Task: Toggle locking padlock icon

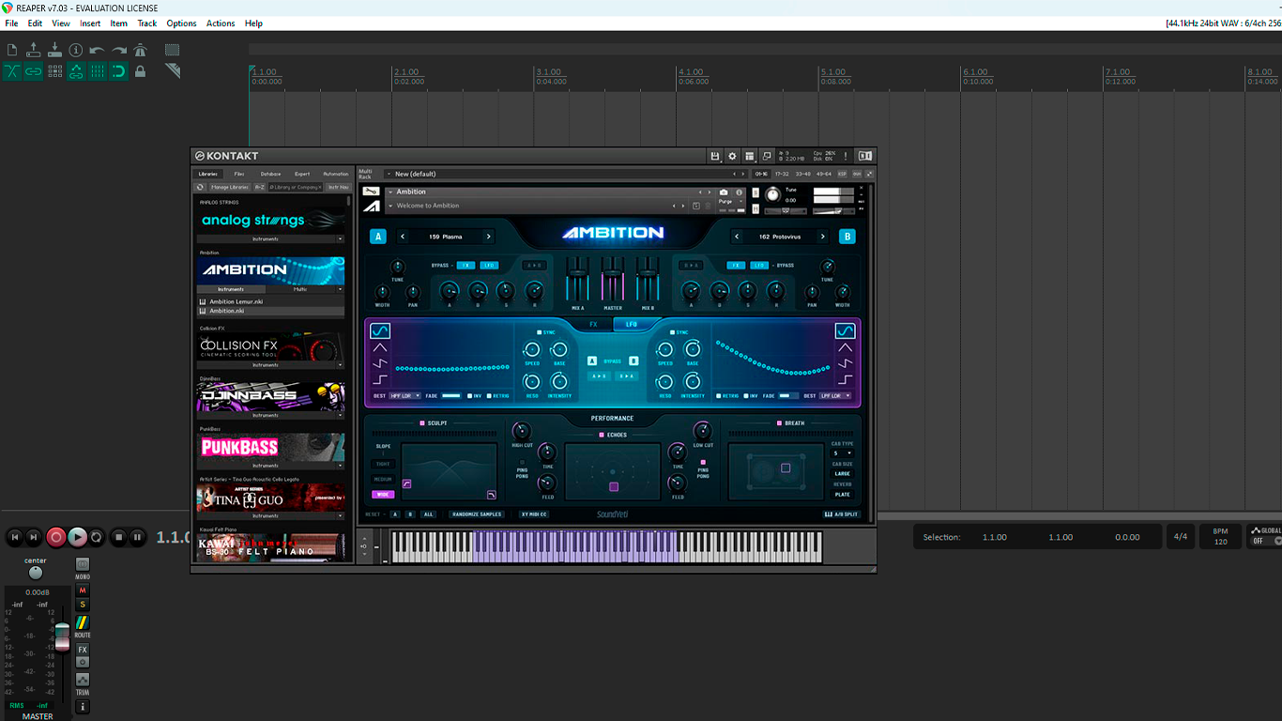Action: (141, 71)
